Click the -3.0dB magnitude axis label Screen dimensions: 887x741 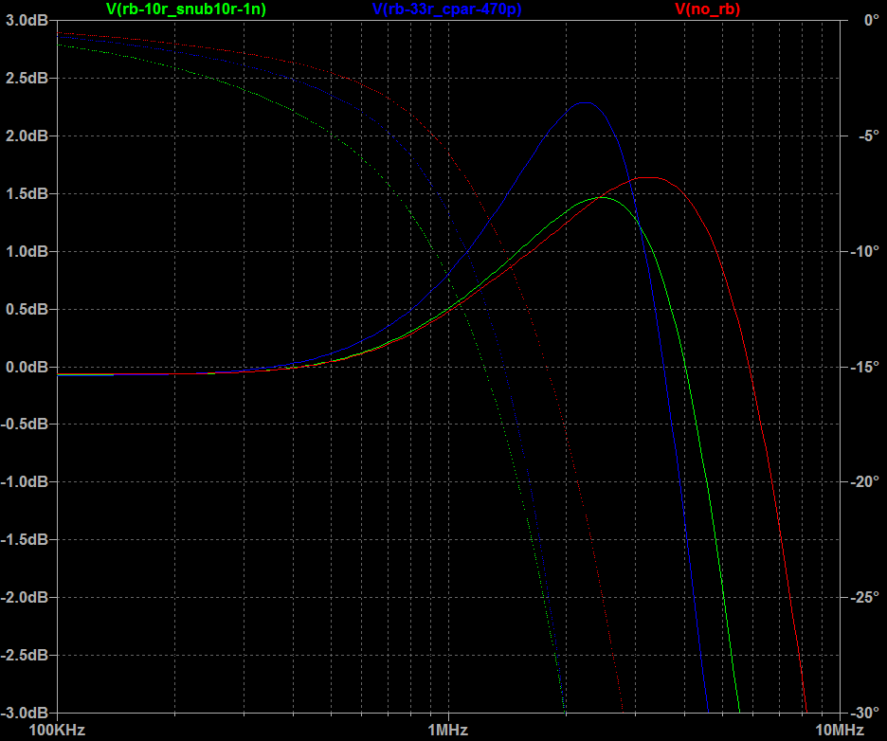click(25, 713)
